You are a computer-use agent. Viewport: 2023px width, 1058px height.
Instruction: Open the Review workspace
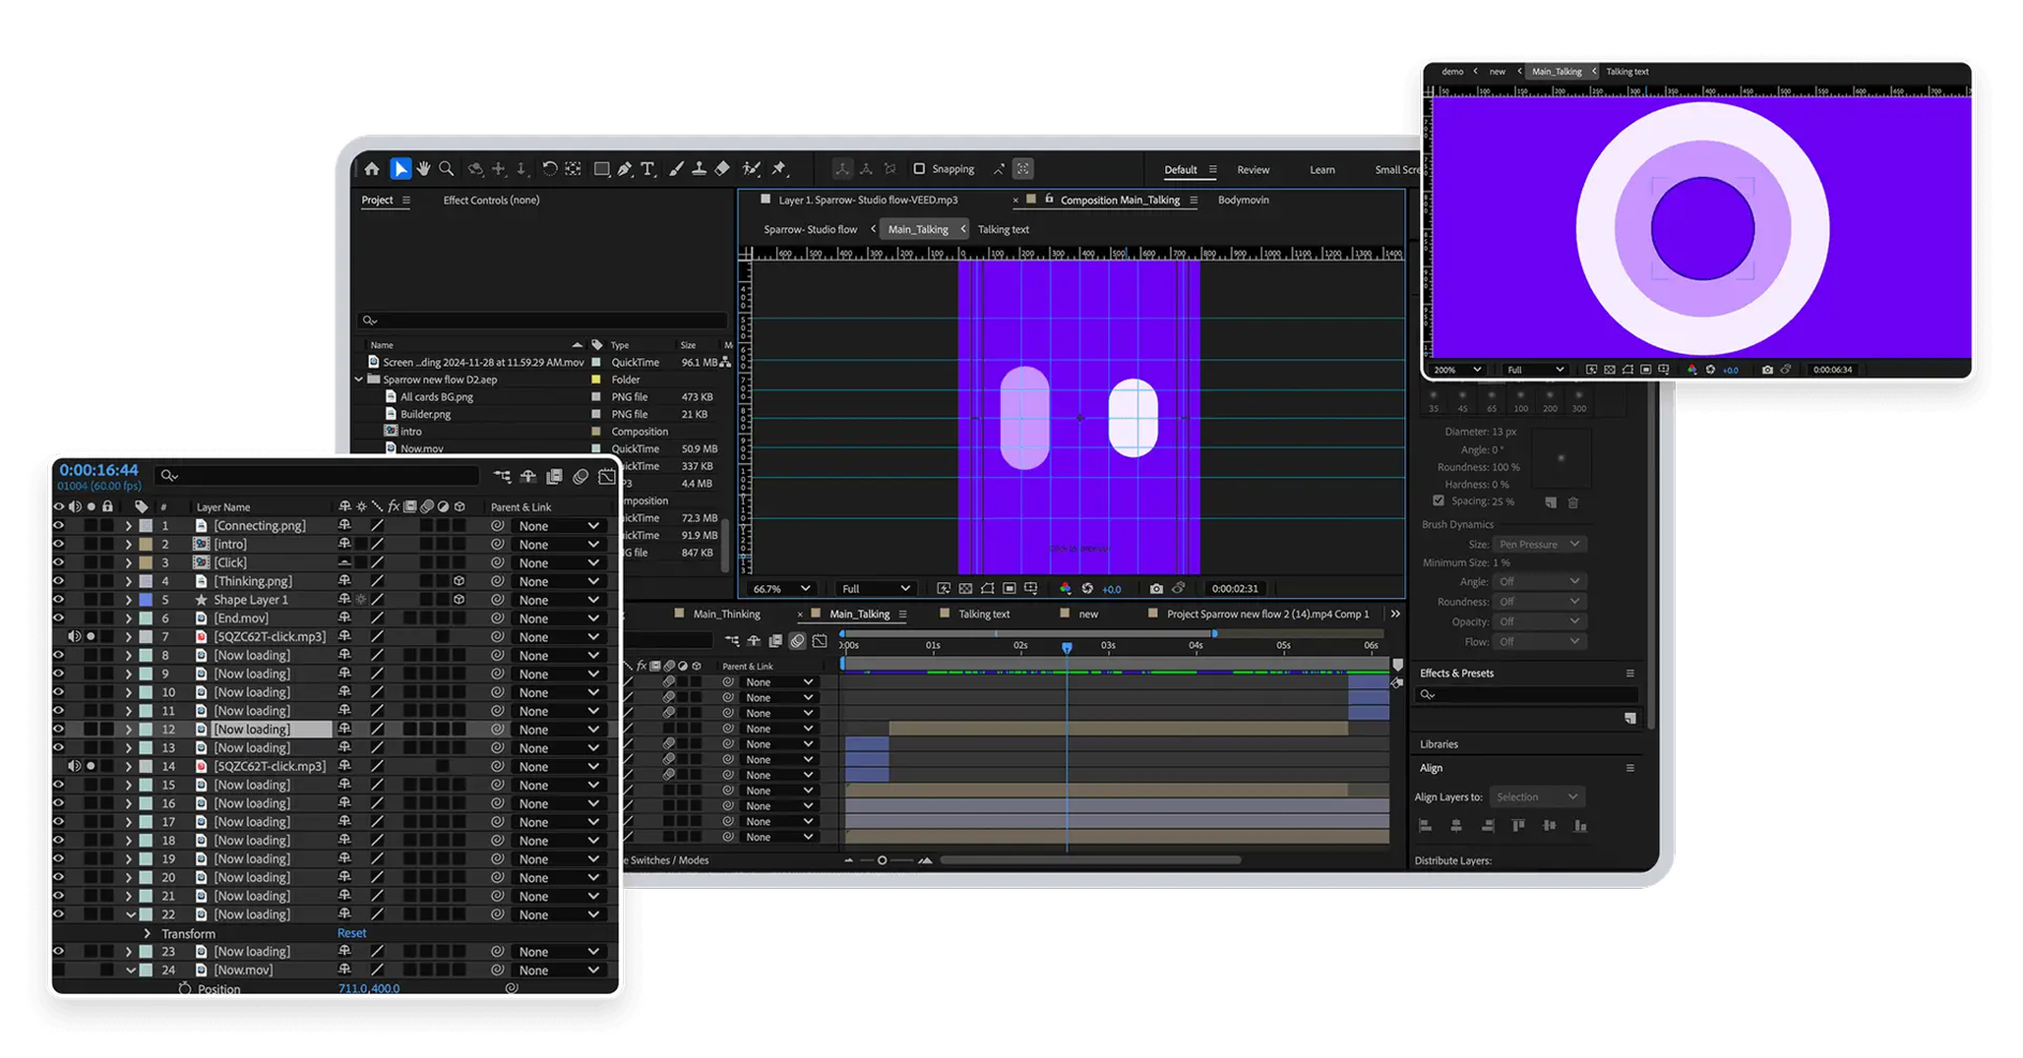tap(1253, 170)
